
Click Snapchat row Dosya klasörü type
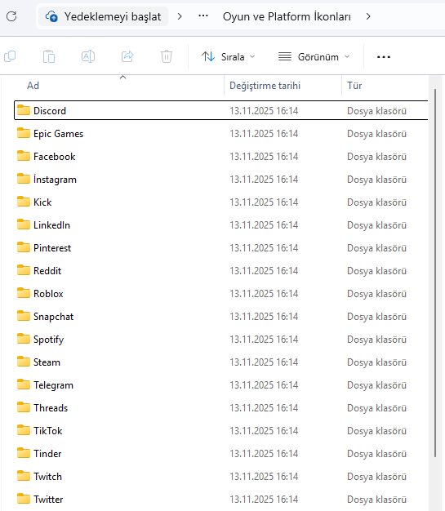[x=376, y=316]
